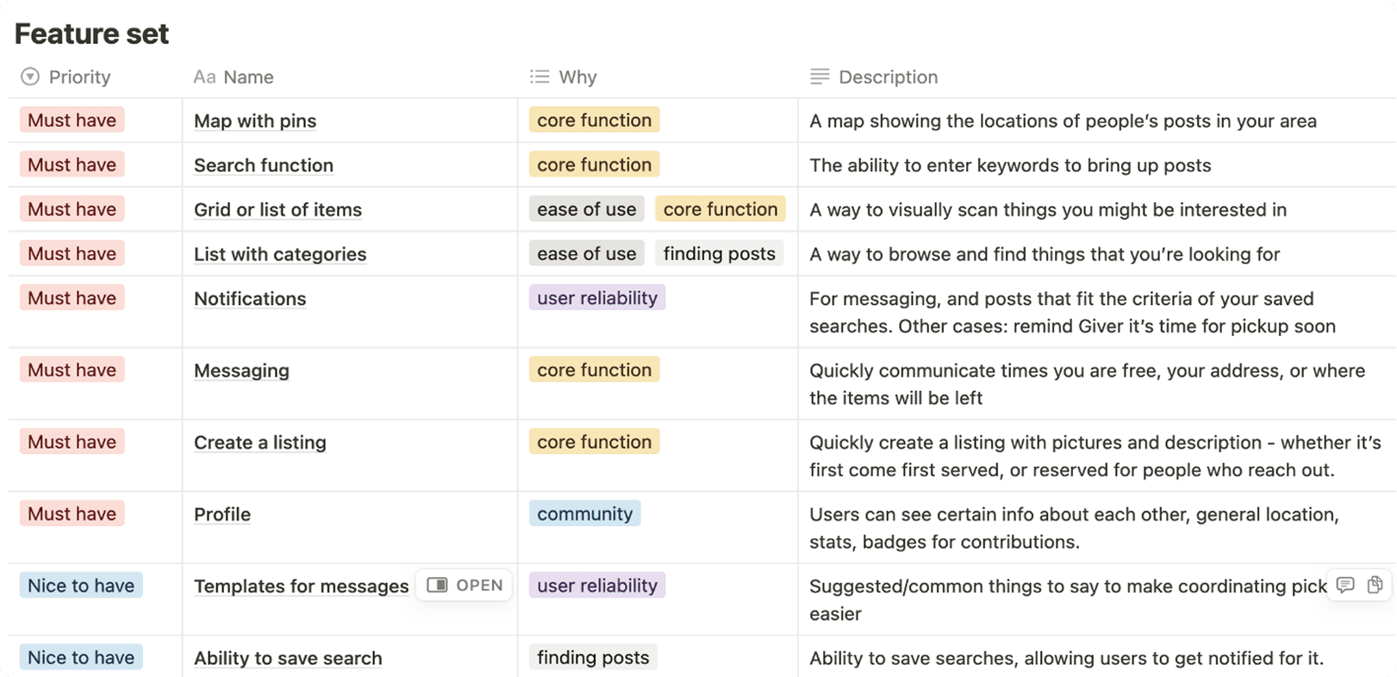Open the Messaging entry
The width and height of the screenshot is (1397, 677).
(241, 371)
